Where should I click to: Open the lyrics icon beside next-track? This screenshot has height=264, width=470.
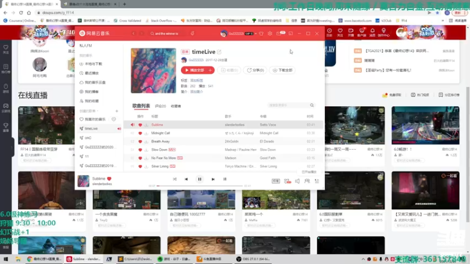tap(225, 179)
